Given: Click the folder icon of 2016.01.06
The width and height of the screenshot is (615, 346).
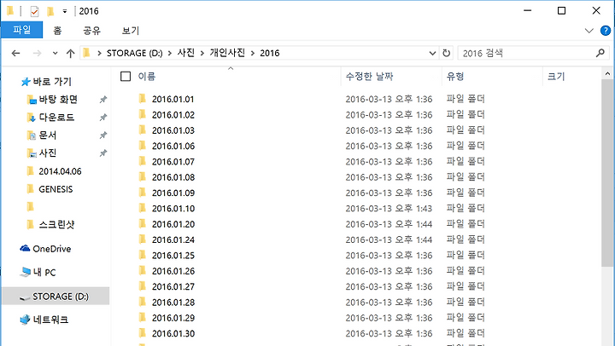Looking at the screenshot, I should coord(143,146).
